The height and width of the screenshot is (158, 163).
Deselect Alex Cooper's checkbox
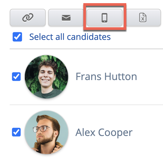pos(16,132)
